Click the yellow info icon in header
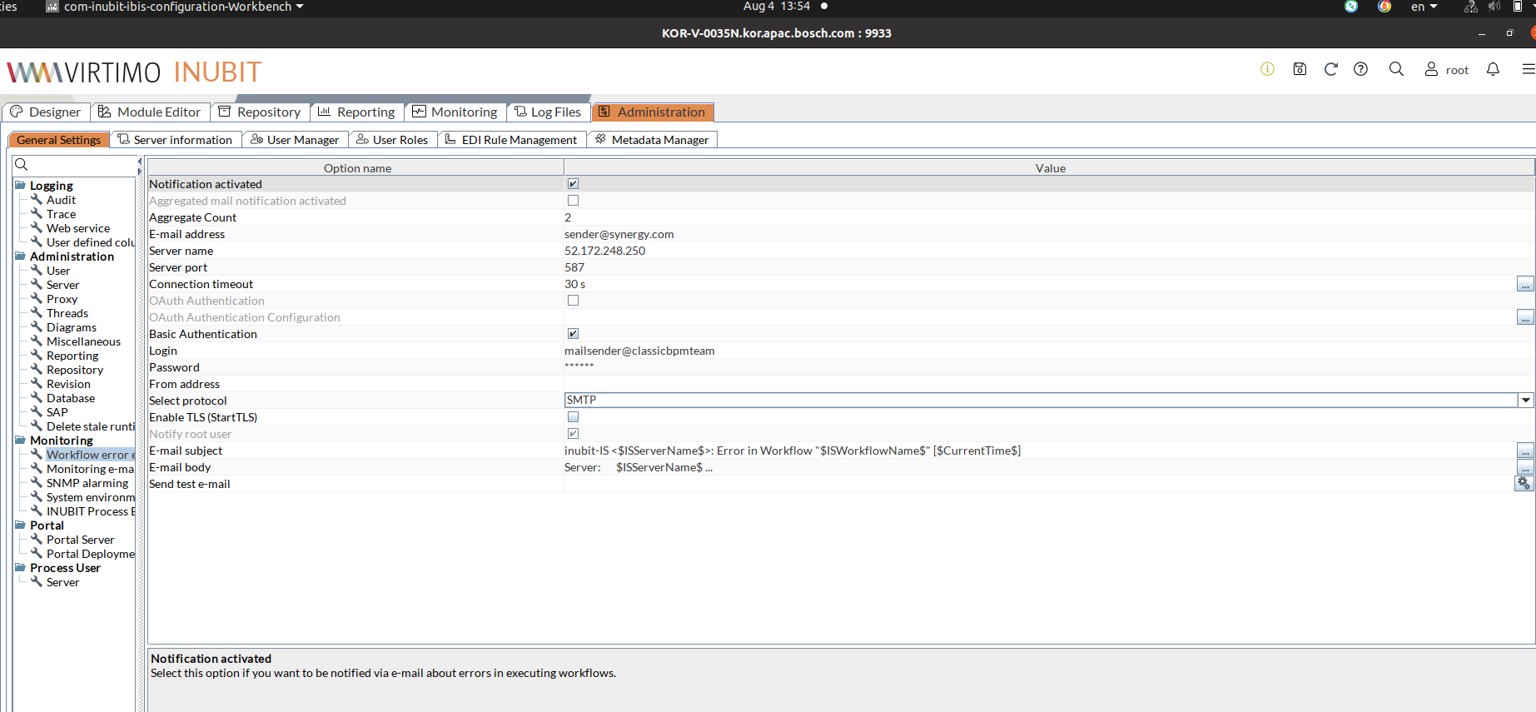1536x712 pixels. [x=1267, y=69]
